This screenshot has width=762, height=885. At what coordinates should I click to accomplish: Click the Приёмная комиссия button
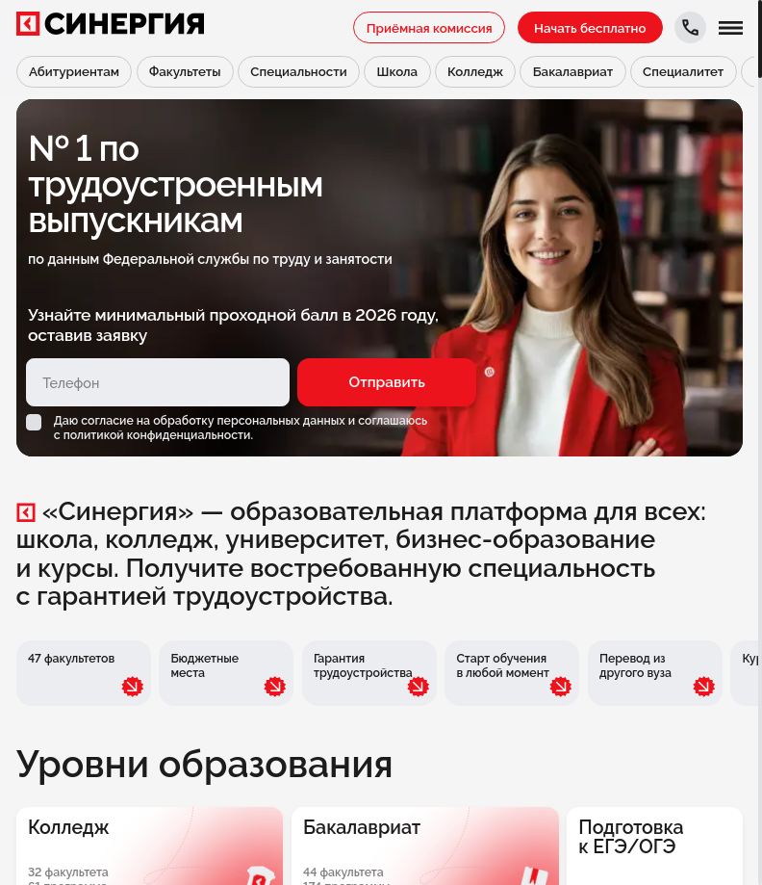click(x=429, y=28)
